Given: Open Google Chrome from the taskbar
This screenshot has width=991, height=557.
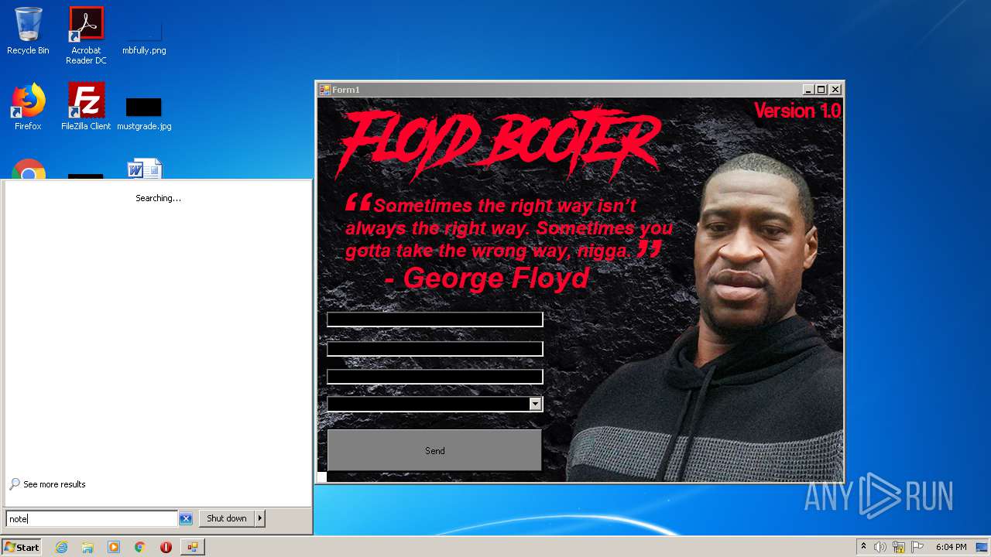Looking at the screenshot, I should [140, 547].
